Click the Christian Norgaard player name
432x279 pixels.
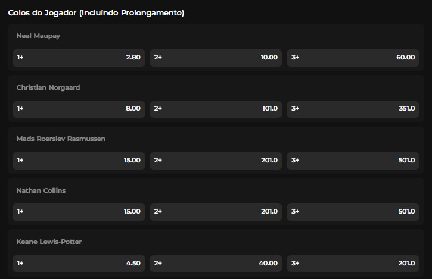48,87
